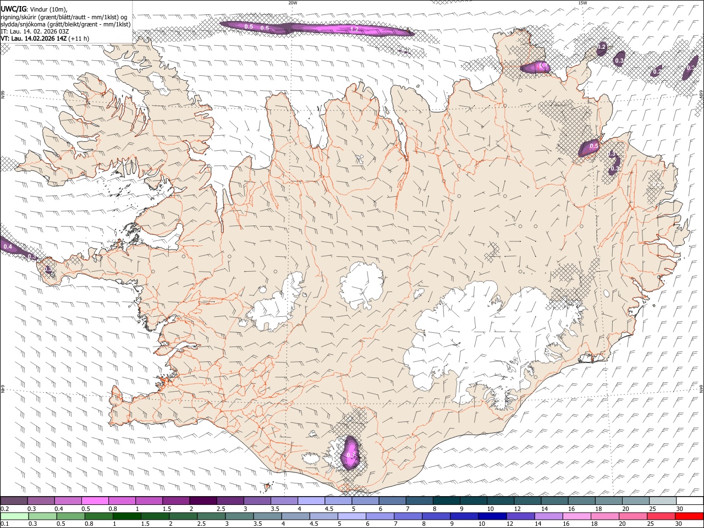Image resolution: width=704 pixels, height=528 pixels.
Task: Click the pale mint swatch labeled 0.1
Action: (x=14, y=516)
